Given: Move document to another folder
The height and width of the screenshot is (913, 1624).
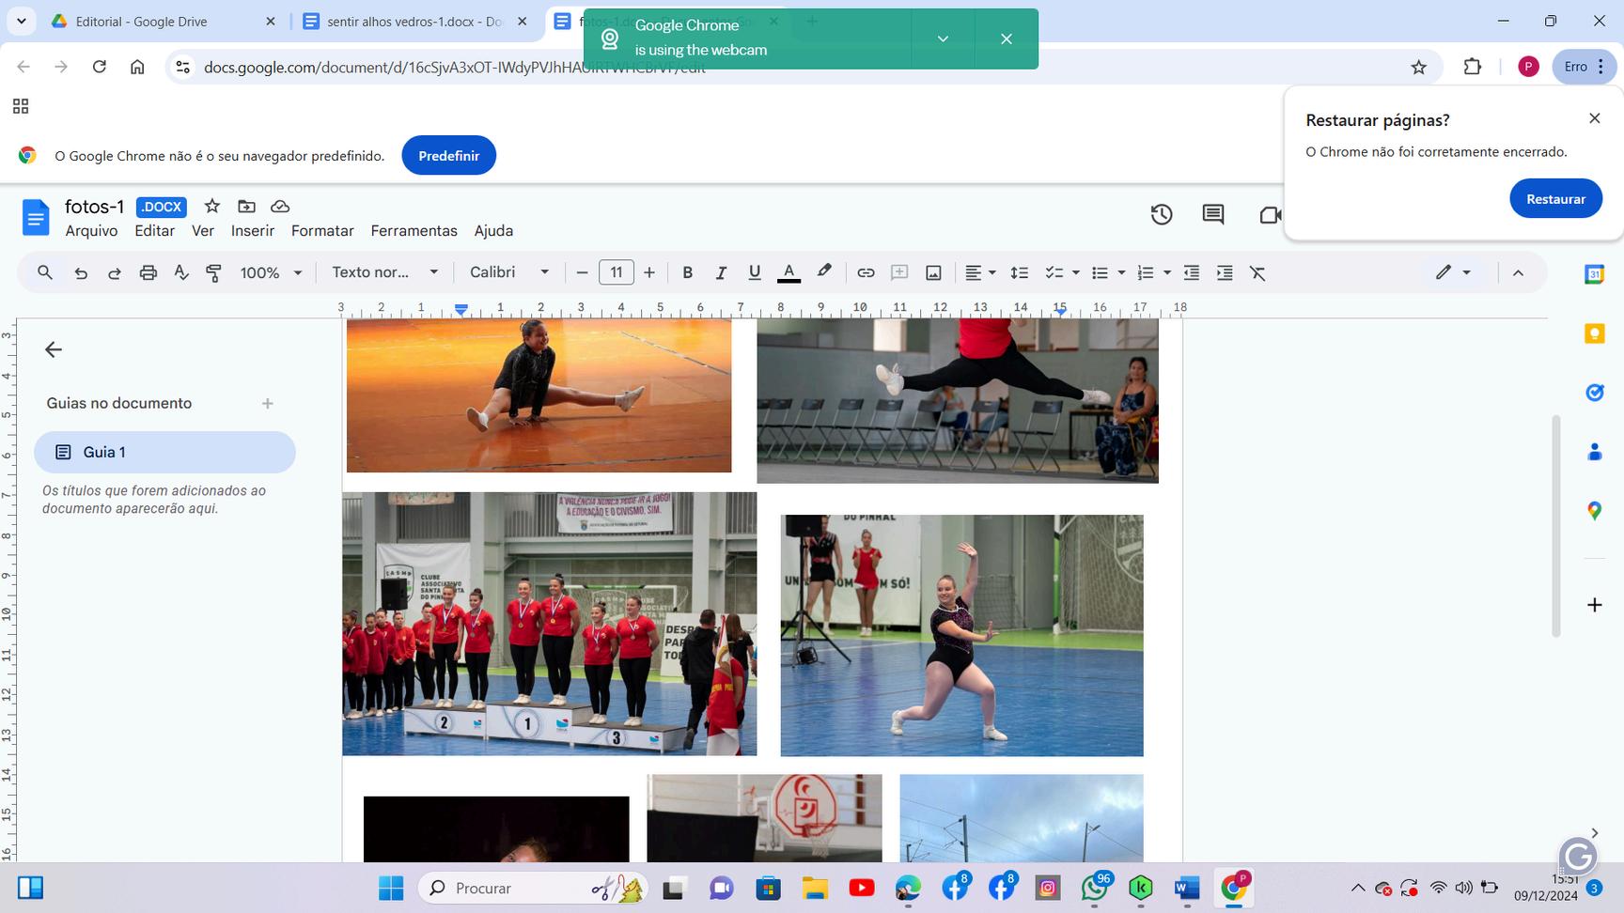Looking at the screenshot, I should tap(246, 207).
